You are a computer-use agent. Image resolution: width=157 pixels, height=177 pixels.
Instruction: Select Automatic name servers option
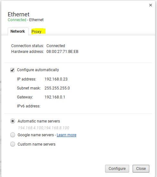point(12,121)
